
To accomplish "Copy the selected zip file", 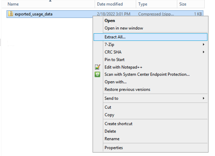I will (x=109, y=115).
